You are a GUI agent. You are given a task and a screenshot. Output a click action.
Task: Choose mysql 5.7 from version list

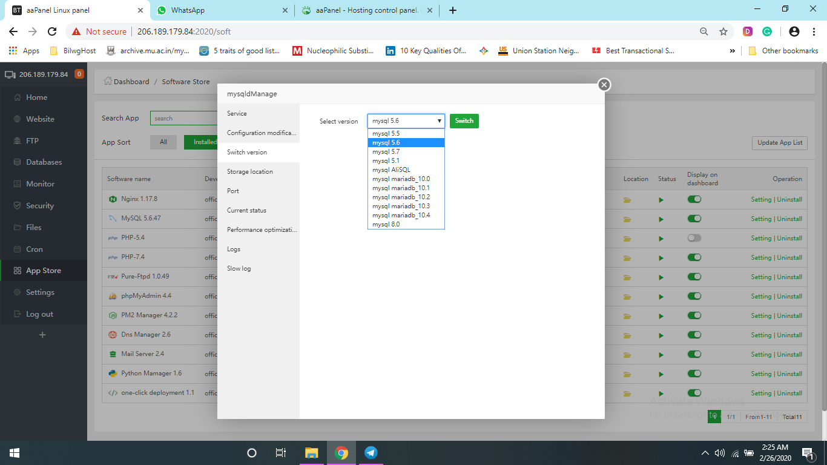click(x=386, y=152)
